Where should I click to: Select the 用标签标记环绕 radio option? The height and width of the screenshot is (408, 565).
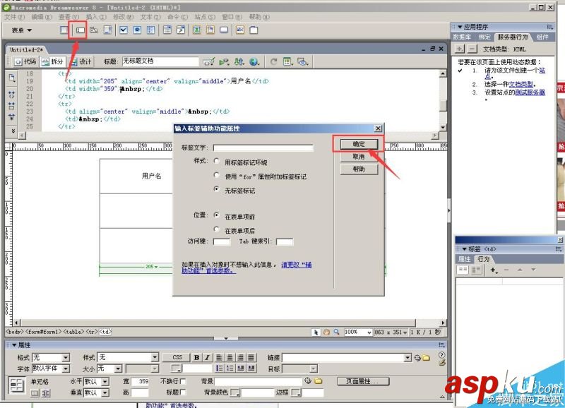[x=217, y=162]
